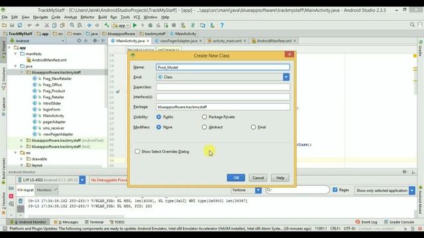This screenshot has height=238, width=424.
Task: Click Cancel in Create New Class
Action: pos(258,178)
